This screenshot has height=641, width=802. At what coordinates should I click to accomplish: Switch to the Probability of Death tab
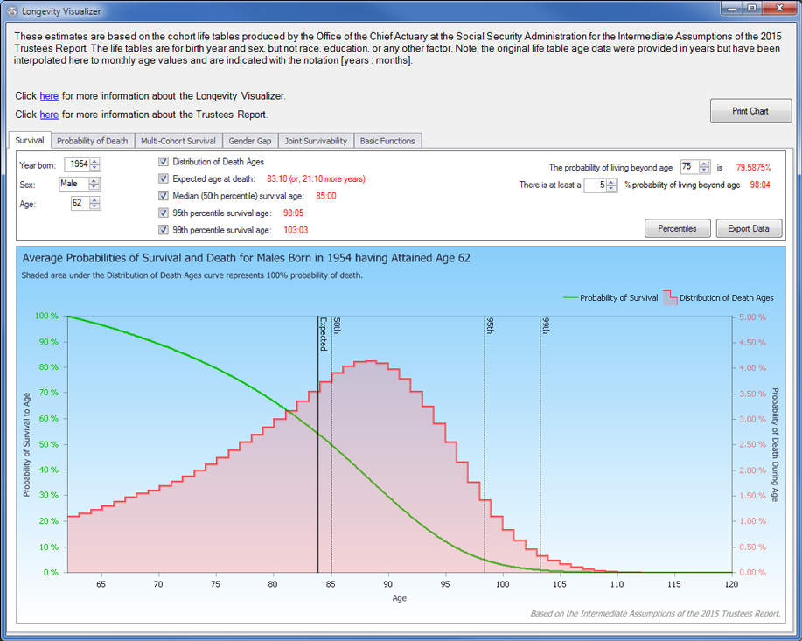pyautogui.click(x=92, y=141)
